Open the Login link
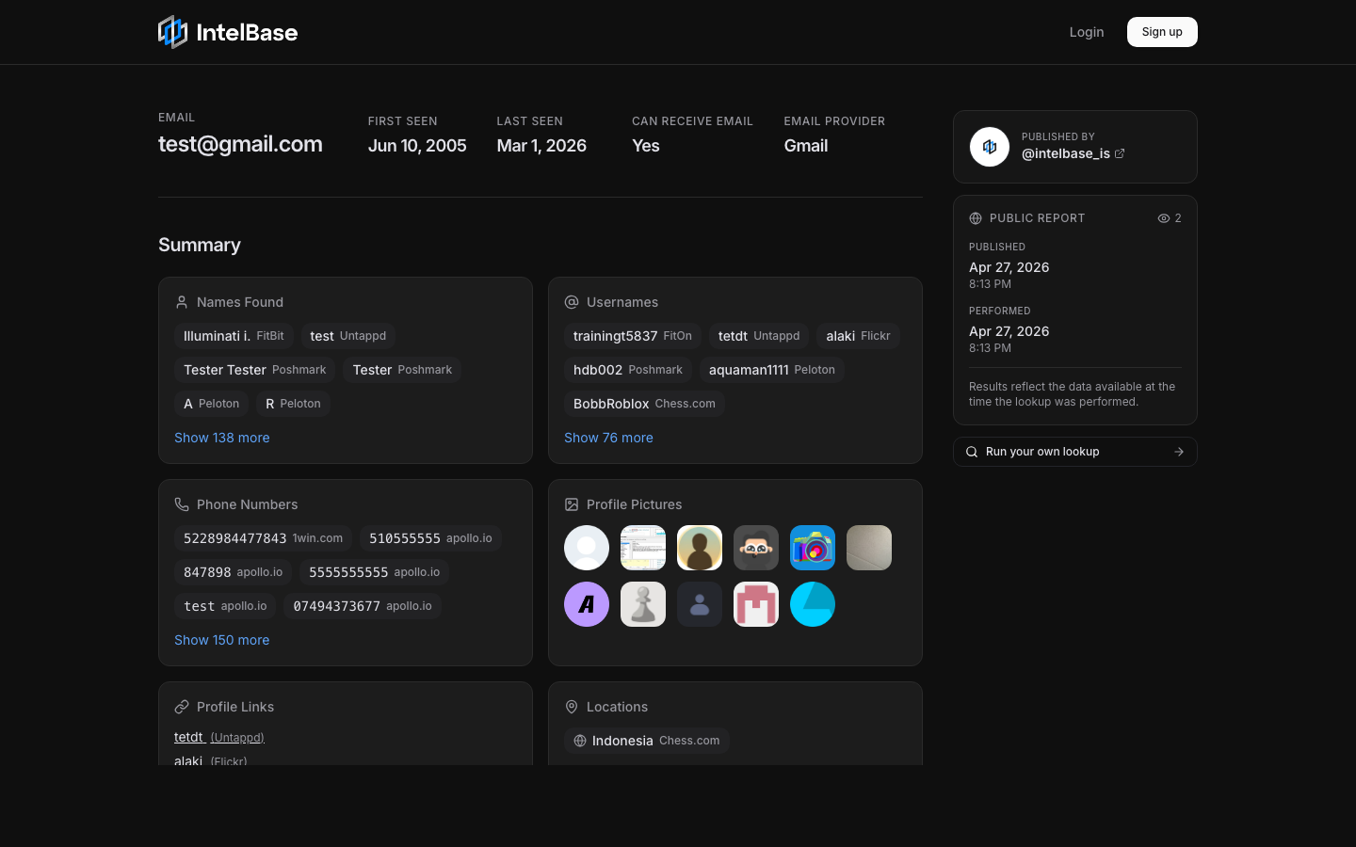The height and width of the screenshot is (847, 1356). coord(1087,32)
